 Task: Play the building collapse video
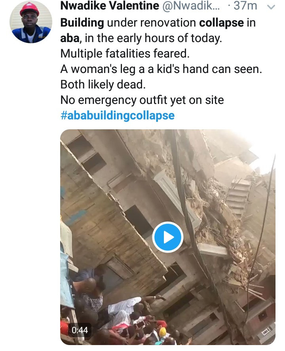coord(167,237)
